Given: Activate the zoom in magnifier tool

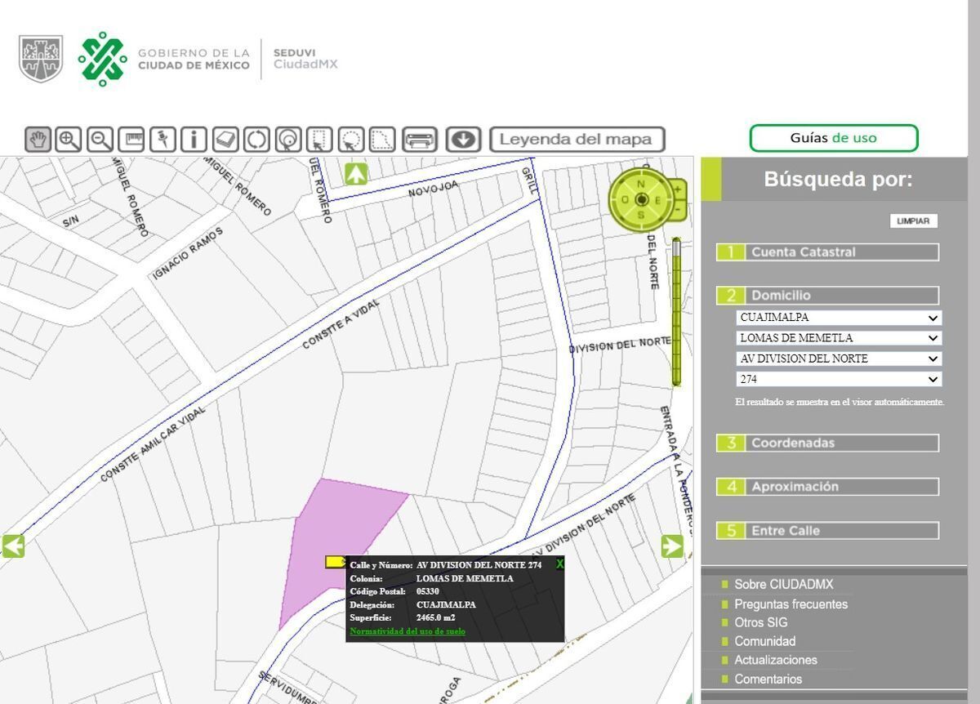Looking at the screenshot, I should click(x=69, y=140).
